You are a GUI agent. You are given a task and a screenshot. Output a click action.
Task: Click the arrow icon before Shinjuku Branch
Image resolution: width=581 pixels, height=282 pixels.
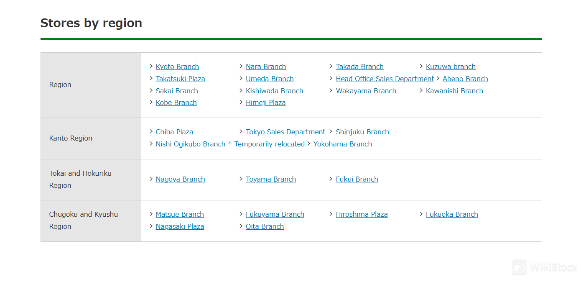[x=331, y=131]
